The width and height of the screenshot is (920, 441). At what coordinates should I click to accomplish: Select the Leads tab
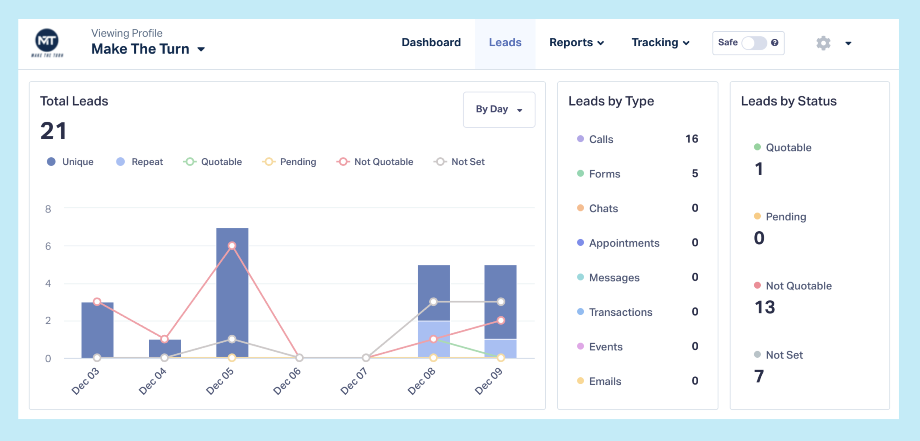coord(505,43)
